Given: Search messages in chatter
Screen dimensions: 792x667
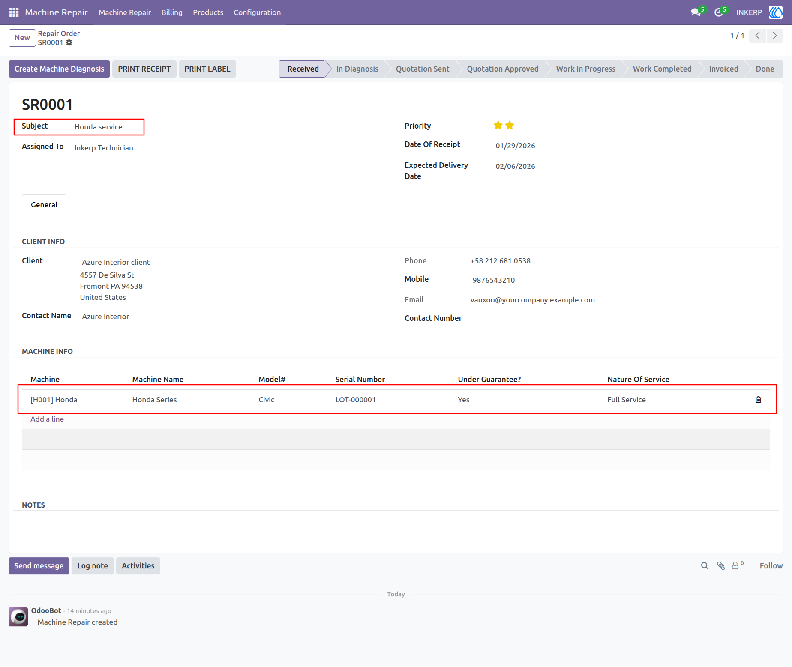Looking at the screenshot, I should pos(705,566).
